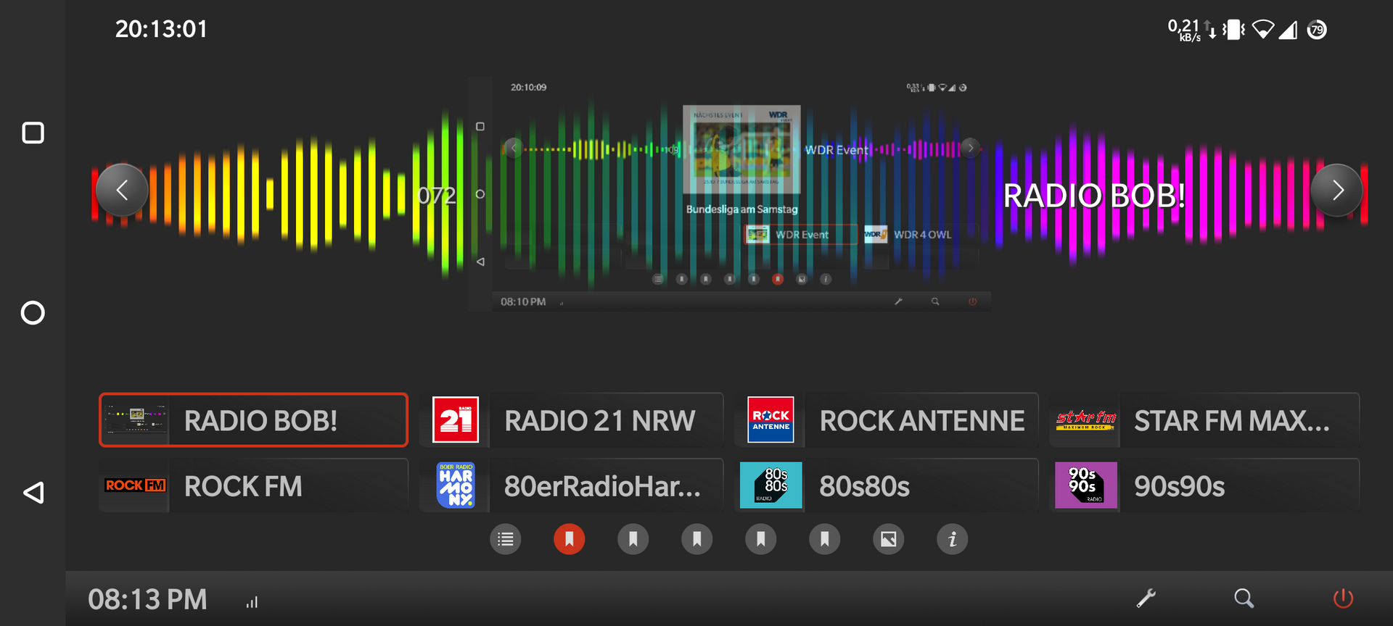Skip to next station with right chevron
This screenshot has height=626, width=1393.
pos(1337,191)
